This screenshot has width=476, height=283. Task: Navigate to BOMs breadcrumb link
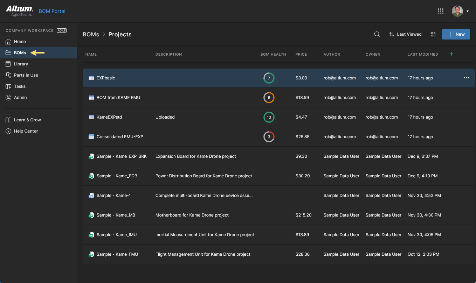pos(91,34)
